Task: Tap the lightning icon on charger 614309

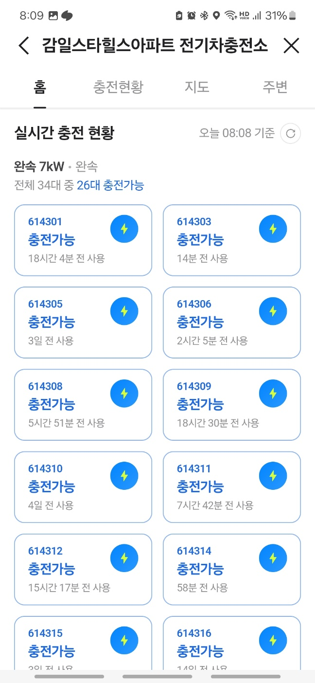Action: [273, 393]
